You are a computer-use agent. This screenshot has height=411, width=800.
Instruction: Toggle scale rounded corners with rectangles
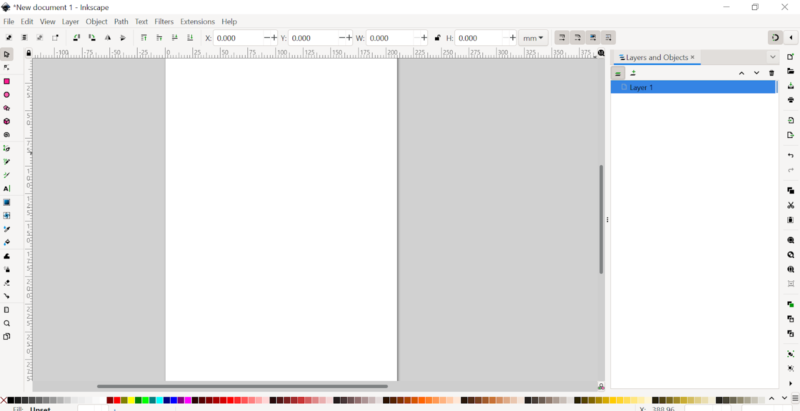[x=577, y=37]
